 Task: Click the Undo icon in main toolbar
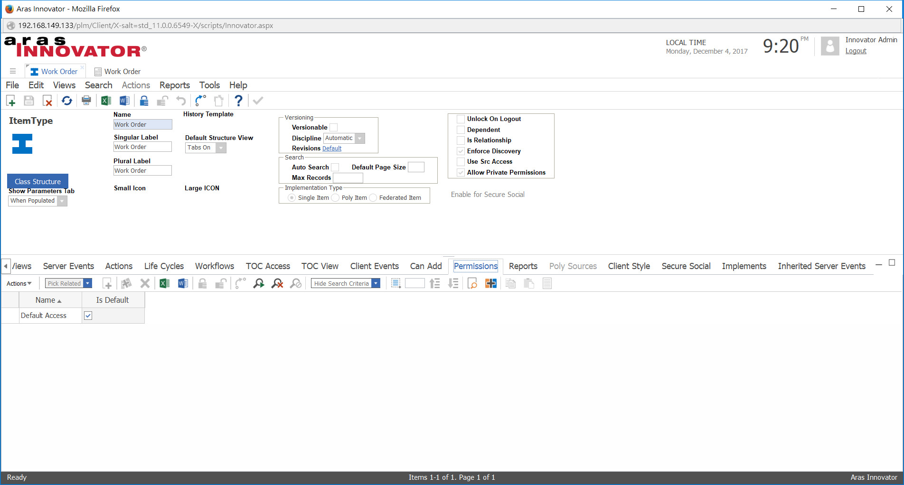tap(181, 101)
